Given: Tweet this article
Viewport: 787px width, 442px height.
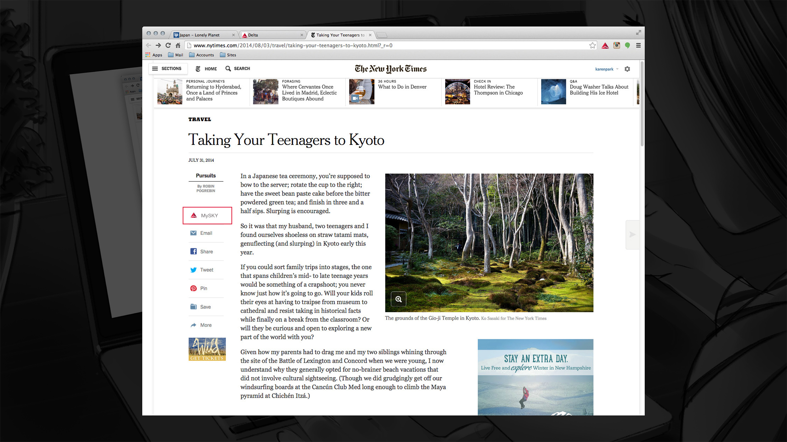Looking at the screenshot, I should coord(206,270).
